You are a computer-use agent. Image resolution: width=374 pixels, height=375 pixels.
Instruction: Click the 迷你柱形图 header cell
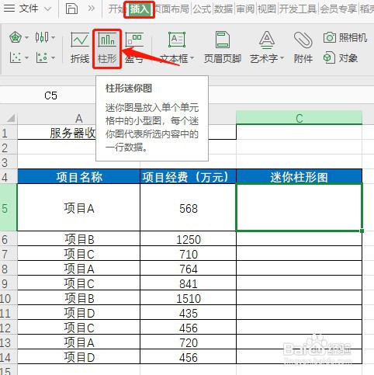[299, 177]
